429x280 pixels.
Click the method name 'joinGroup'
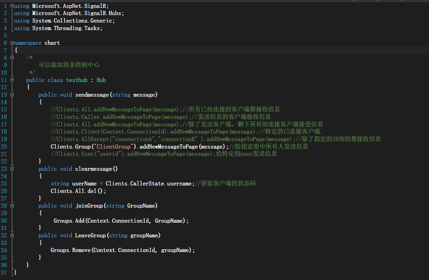(x=89, y=206)
